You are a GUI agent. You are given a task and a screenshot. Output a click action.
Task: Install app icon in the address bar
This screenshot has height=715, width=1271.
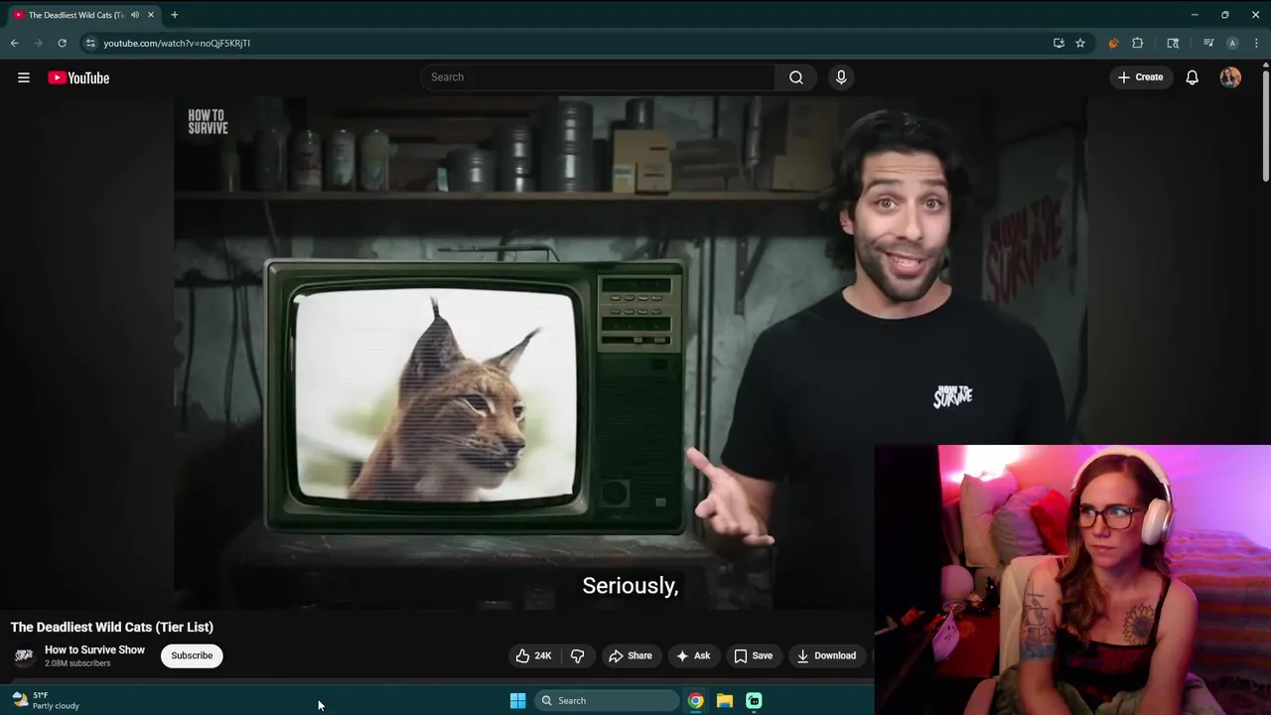pos(1059,43)
